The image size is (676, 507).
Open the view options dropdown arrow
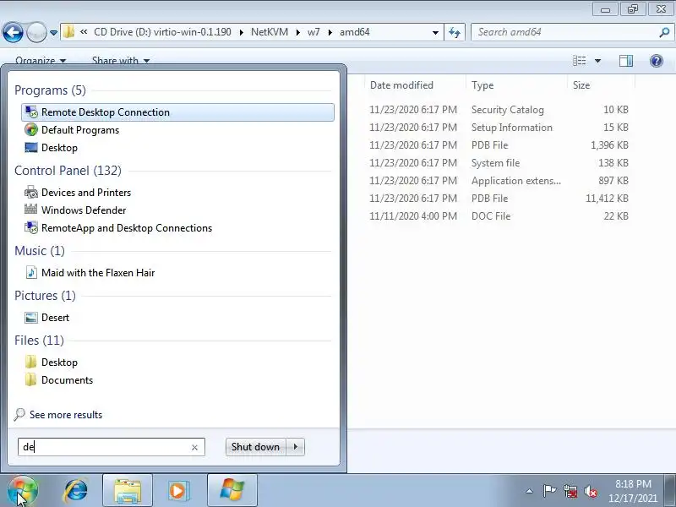coord(598,61)
